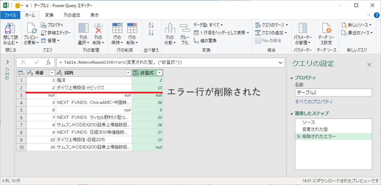
Task: Select the cell containing 極洋
Action: tap(94, 80)
